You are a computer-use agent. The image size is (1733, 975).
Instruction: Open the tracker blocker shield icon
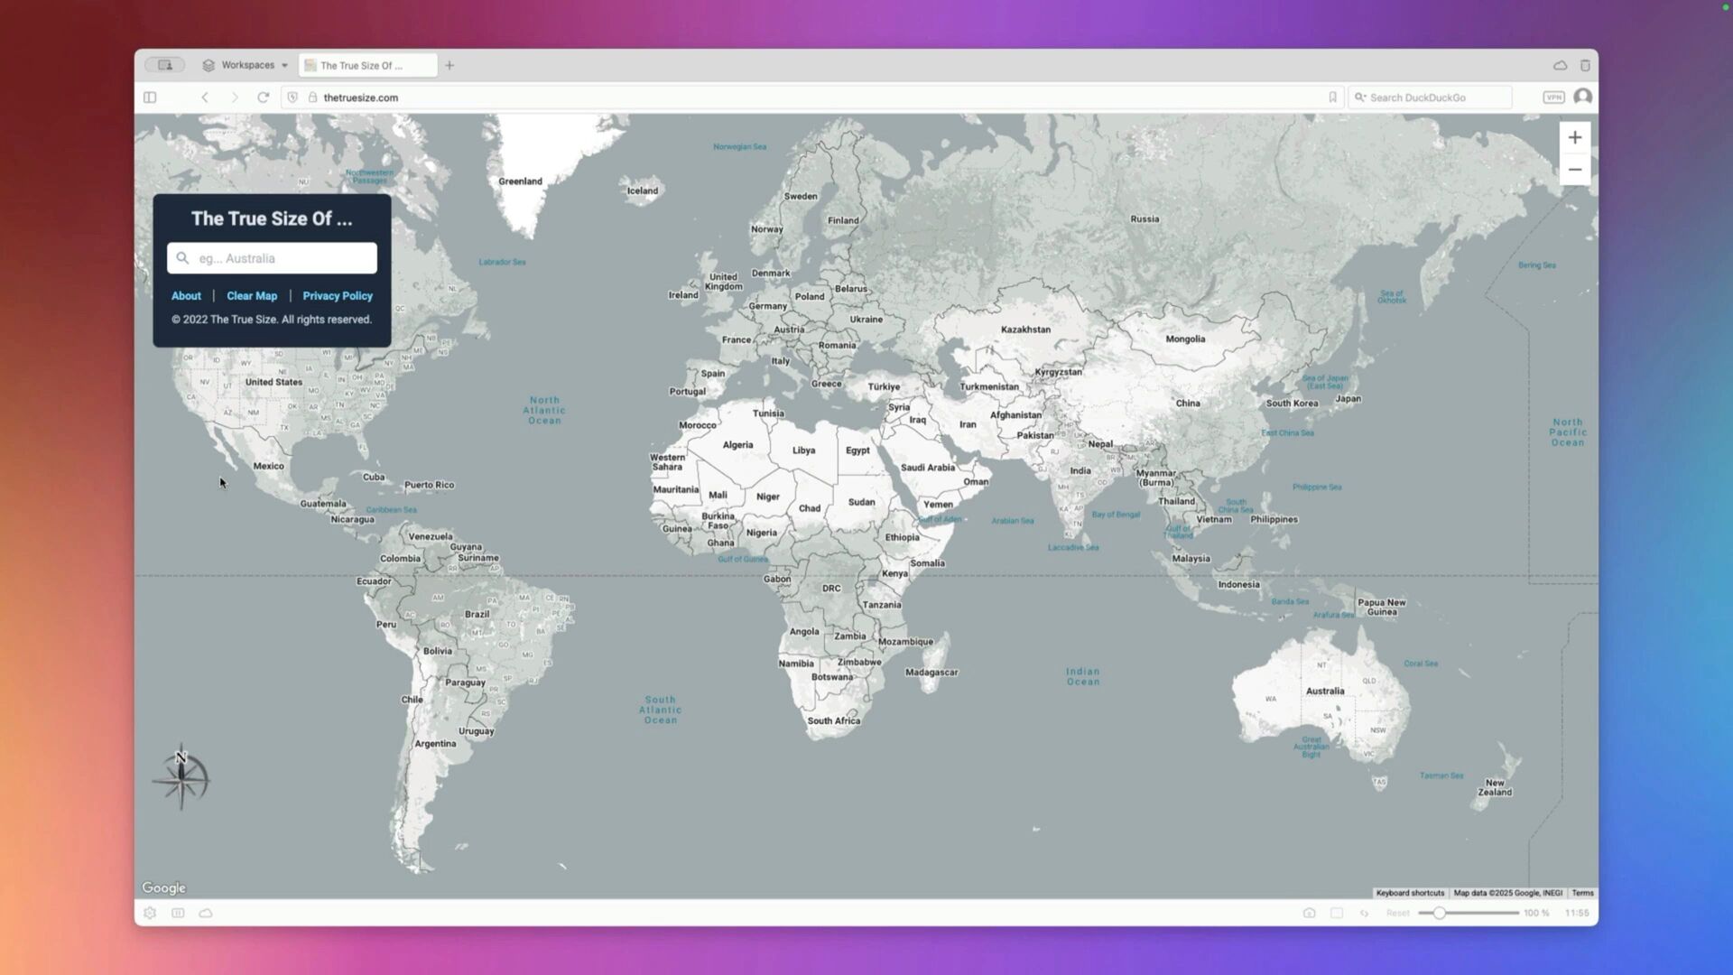(292, 97)
